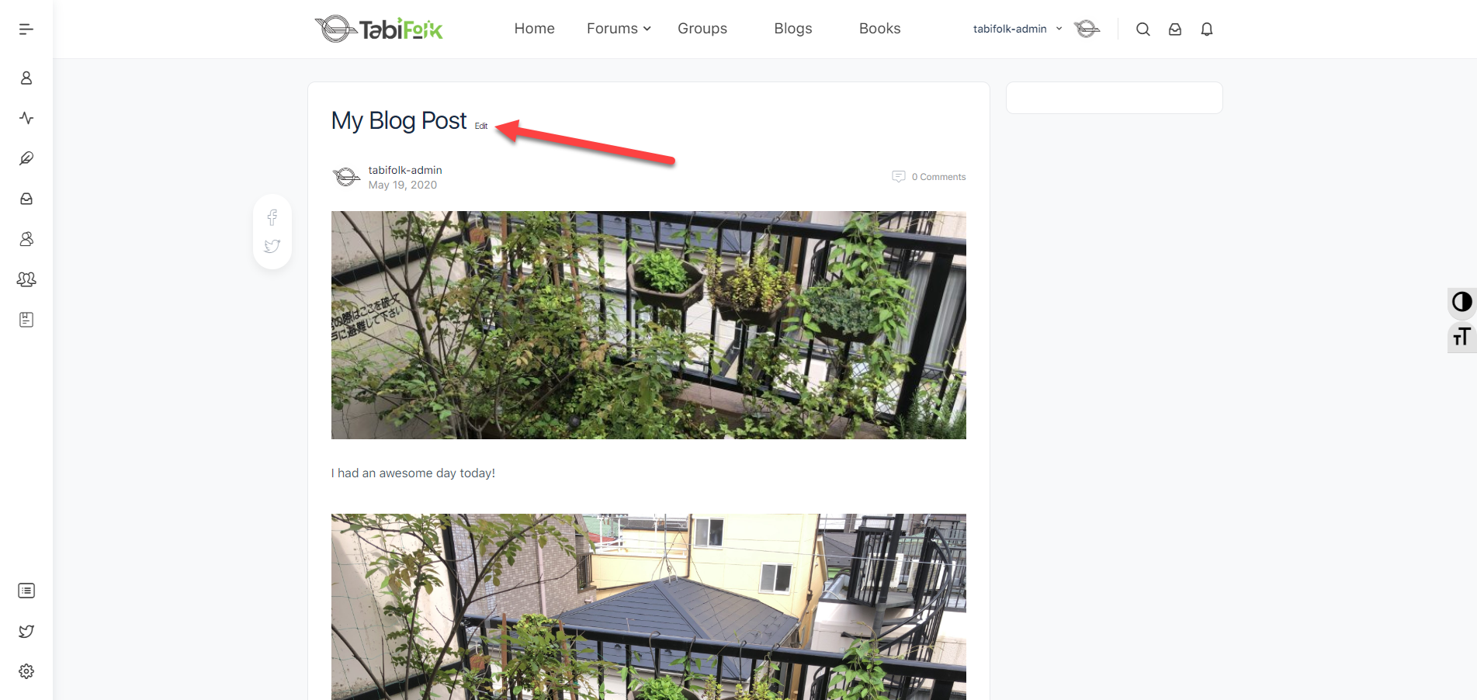Click the settings gear icon in sidebar
This screenshot has height=700, width=1477.
[26, 671]
